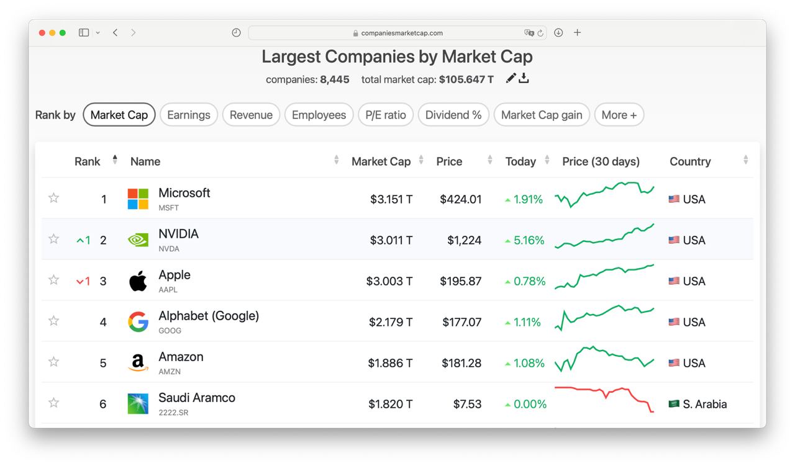The width and height of the screenshot is (795, 466).
Task: Go back using the back arrow
Action: click(116, 33)
